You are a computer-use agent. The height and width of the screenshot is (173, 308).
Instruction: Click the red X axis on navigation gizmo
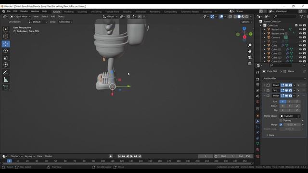pyautogui.click(x=244, y=37)
